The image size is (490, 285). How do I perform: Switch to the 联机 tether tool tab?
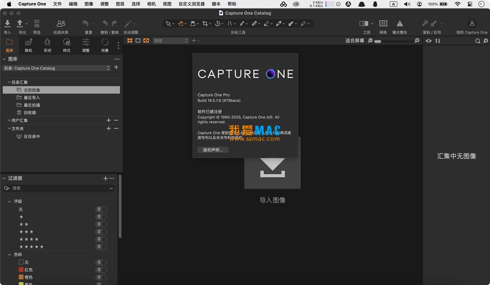coord(28,45)
